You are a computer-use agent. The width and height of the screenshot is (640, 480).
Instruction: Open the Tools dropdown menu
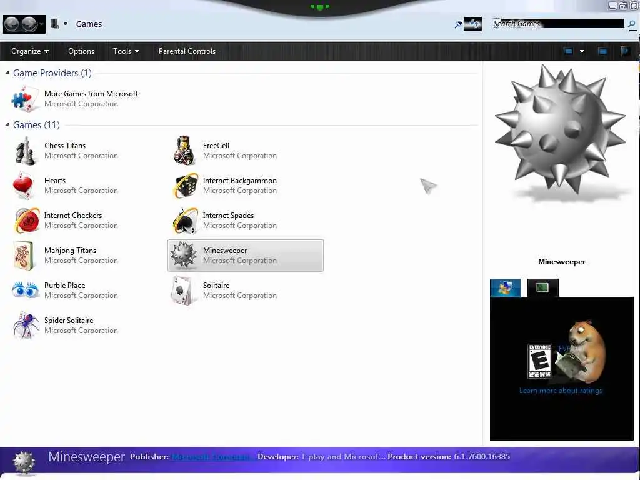coord(126,51)
